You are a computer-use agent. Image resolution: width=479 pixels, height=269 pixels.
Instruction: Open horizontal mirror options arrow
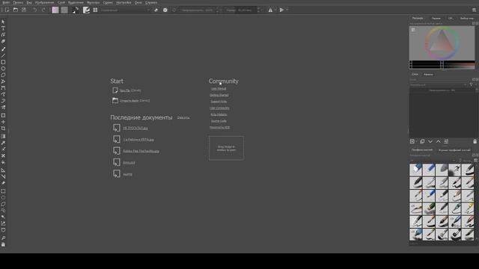click(x=275, y=10)
